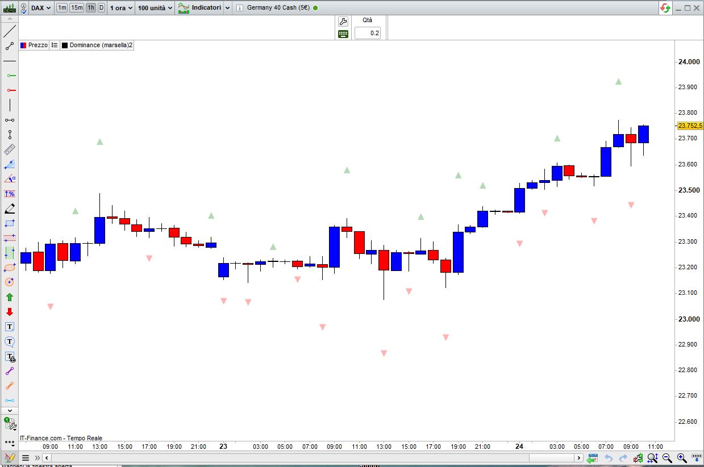Click the redo arrow icon
The image size is (704, 467).
click(623, 458)
